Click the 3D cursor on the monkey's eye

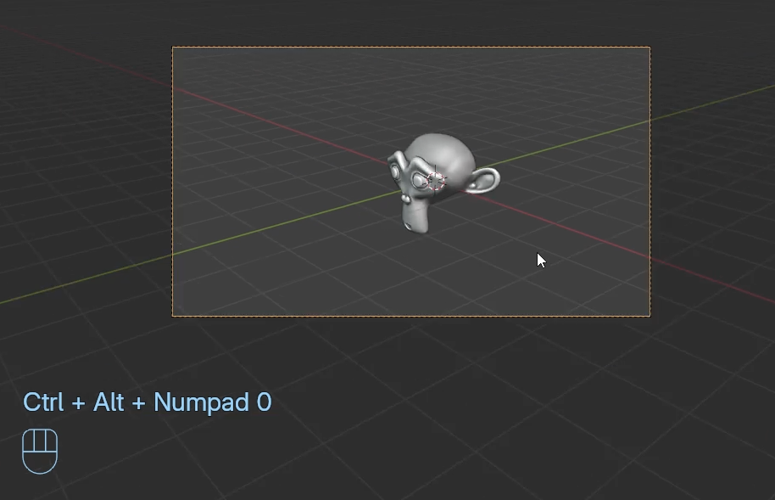click(436, 181)
